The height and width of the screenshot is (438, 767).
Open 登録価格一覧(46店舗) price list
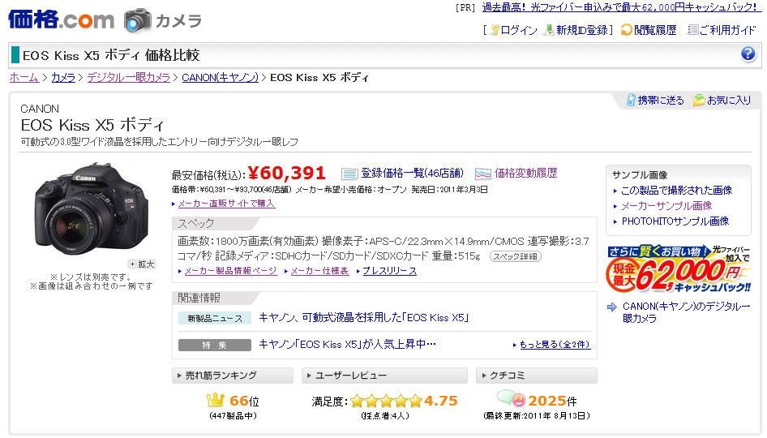[x=402, y=174]
